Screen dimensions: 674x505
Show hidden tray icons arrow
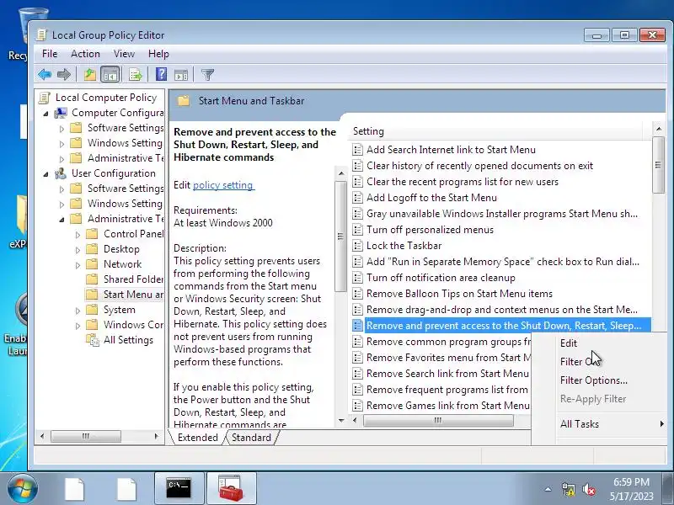pyautogui.click(x=548, y=489)
